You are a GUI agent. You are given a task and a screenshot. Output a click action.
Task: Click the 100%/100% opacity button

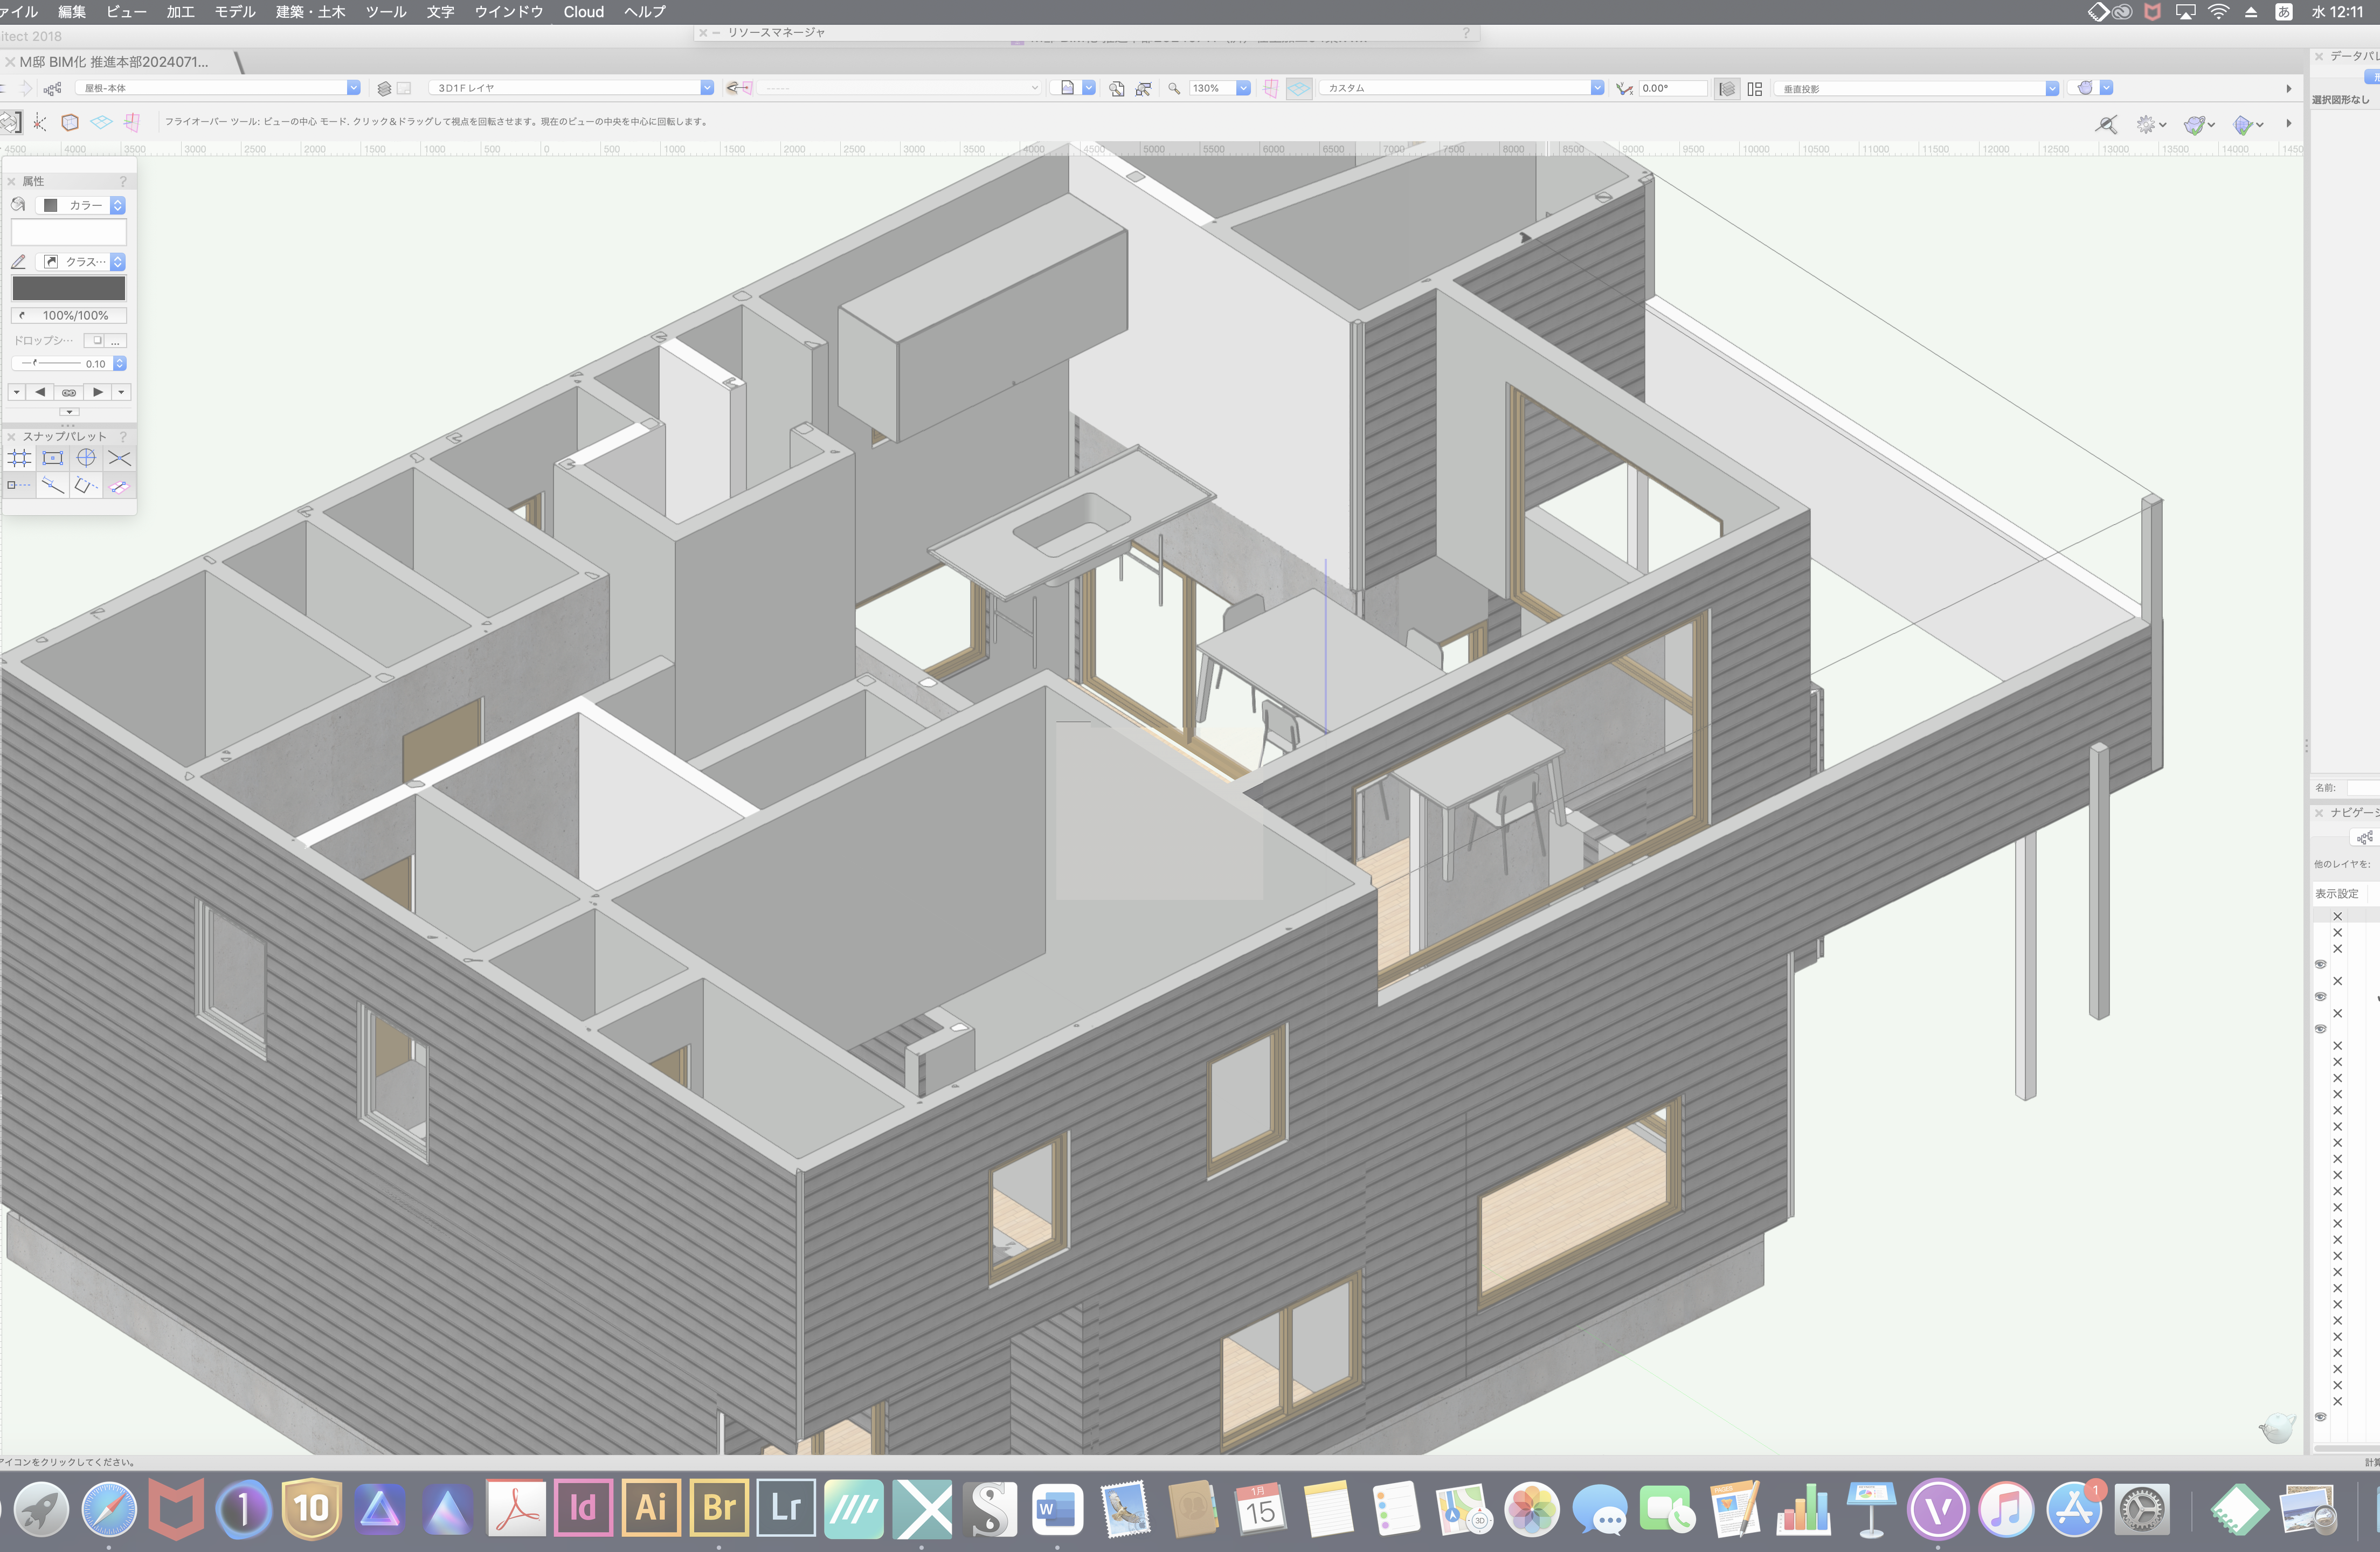point(69,315)
